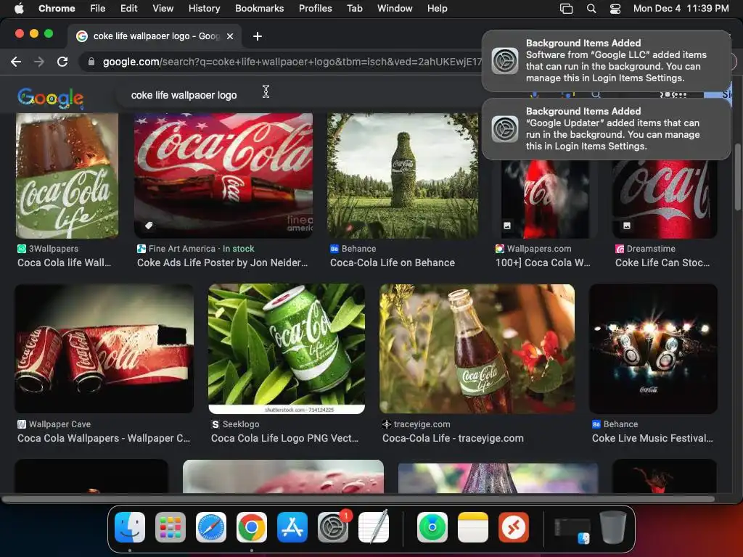Open the Wallpaper Cave red cans image
Image resolution: width=743 pixels, height=557 pixels.
point(104,349)
